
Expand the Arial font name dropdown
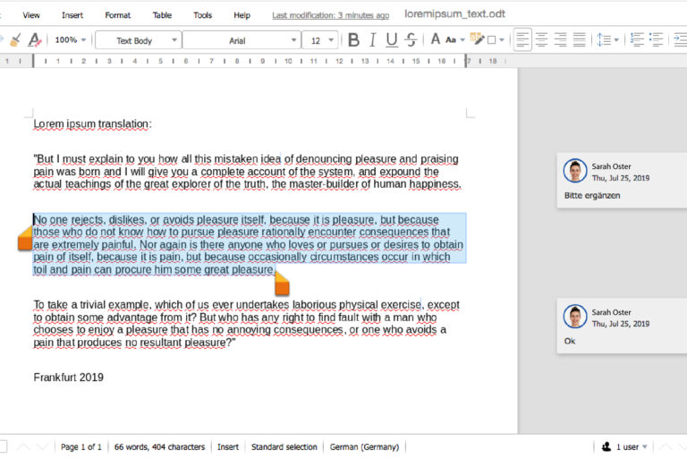click(294, 40)
